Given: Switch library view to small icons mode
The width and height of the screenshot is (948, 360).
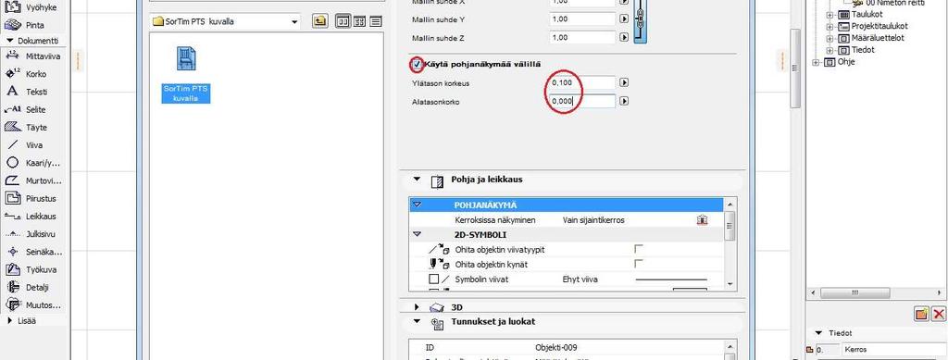Looking at the screenshot, I should click(360, 21).
